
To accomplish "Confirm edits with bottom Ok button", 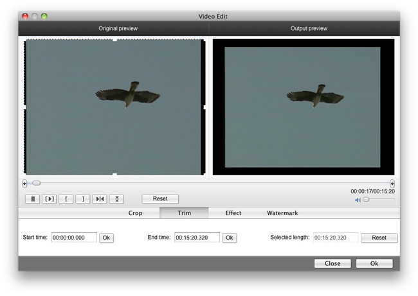I will pyautogui.click(x=374, y=263).
